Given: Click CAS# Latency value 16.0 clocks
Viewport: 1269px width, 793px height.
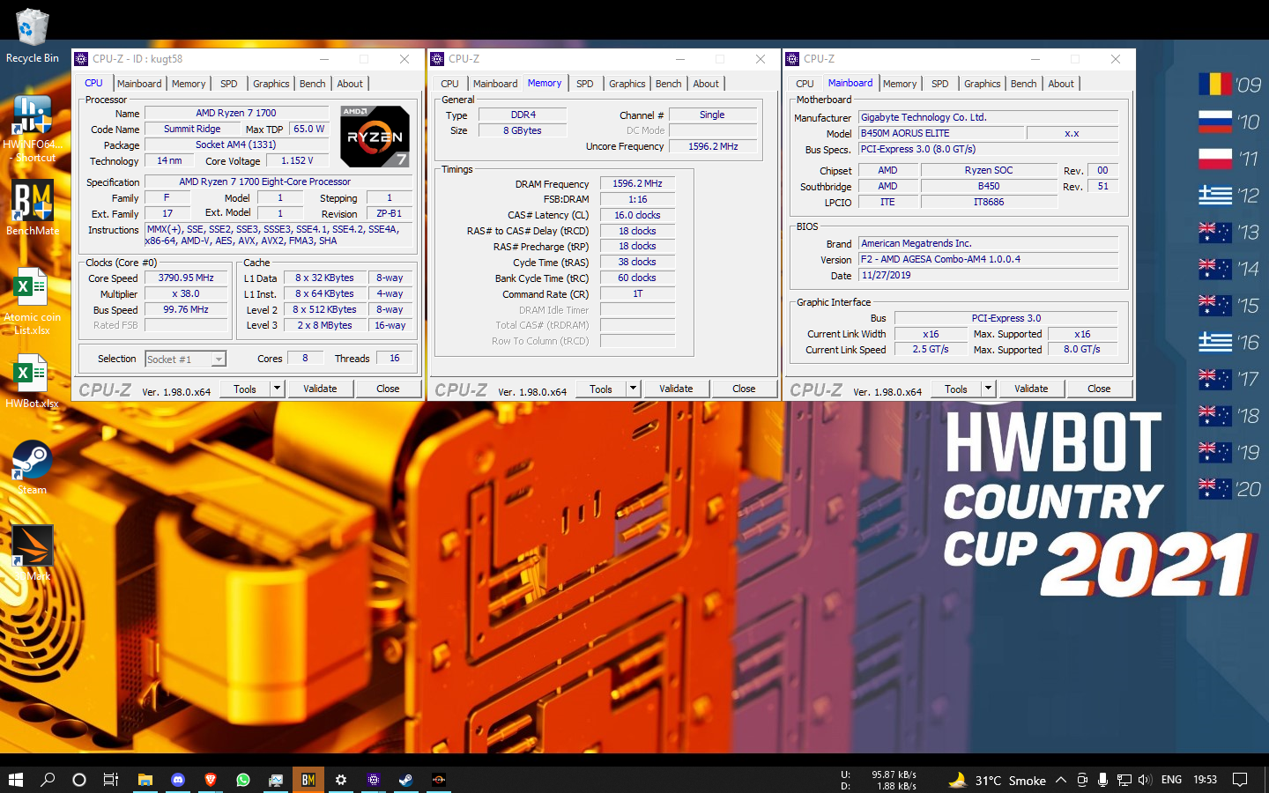Looking at the screenshot, I should click(x=637, y=215).
